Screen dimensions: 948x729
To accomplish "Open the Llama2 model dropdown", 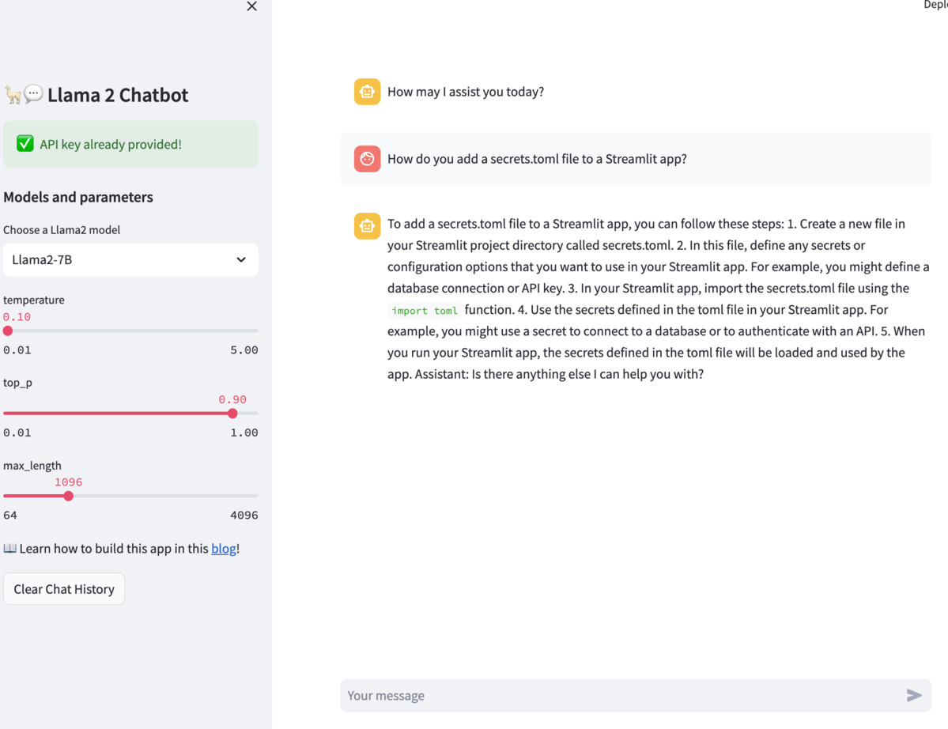I will point(130,260).
